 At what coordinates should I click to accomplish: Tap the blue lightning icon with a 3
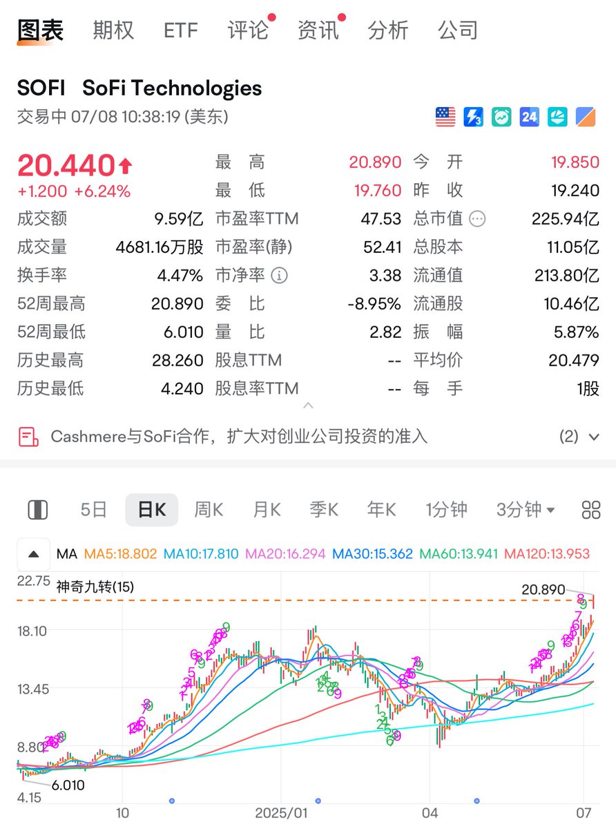(473, 117)
